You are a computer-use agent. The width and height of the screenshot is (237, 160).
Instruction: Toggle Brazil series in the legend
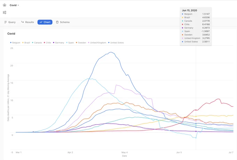pos(26,43)
